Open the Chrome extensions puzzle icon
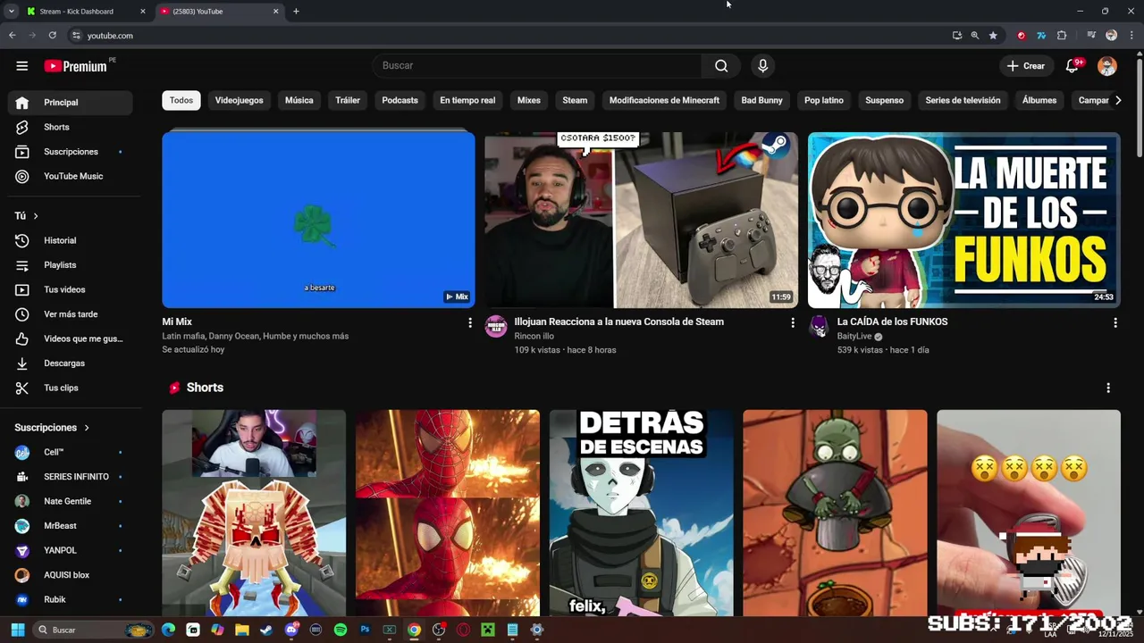 pos(1062,36)
